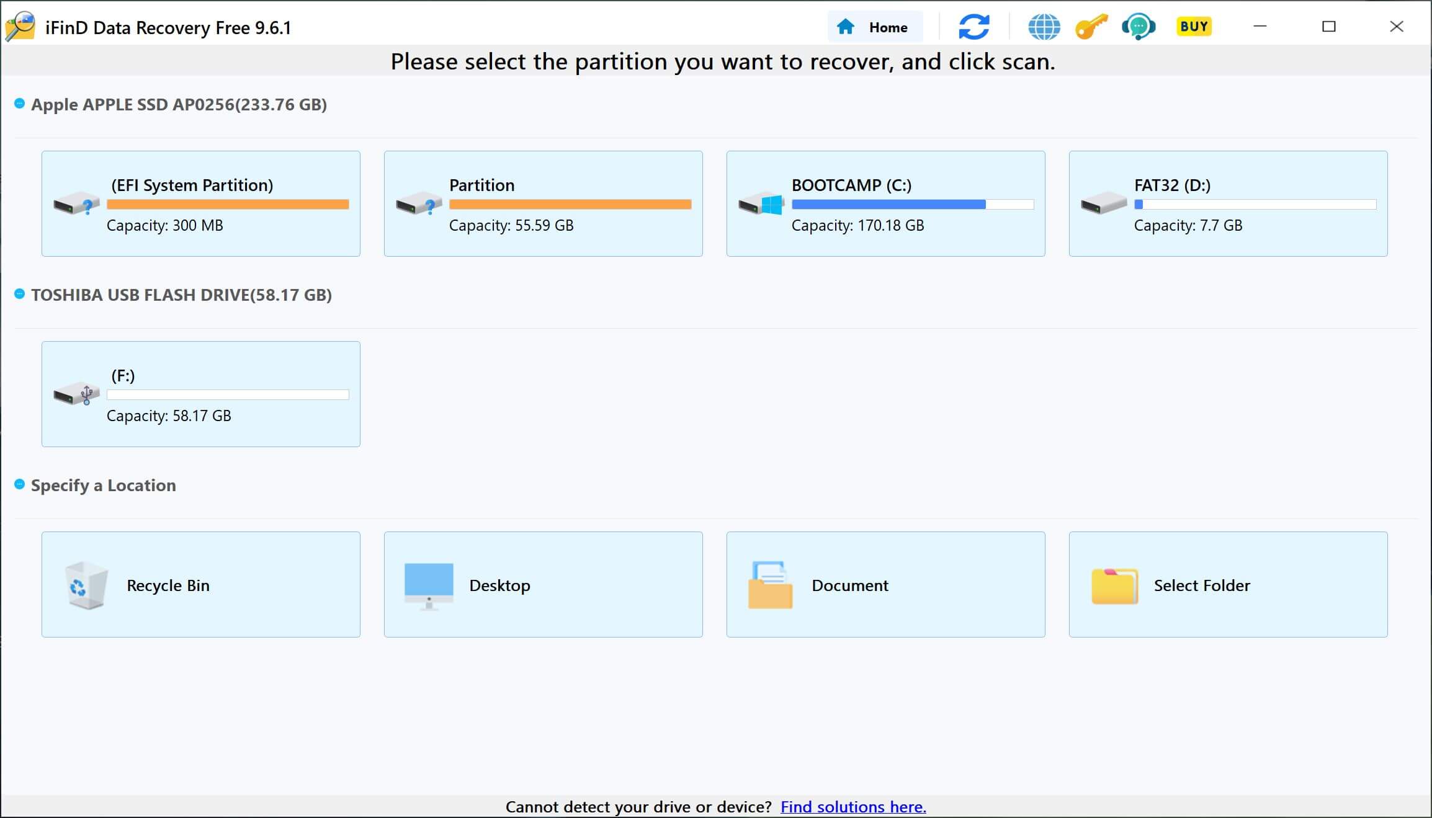Select the EFI System Partition drive icon

tap(77, 204)
